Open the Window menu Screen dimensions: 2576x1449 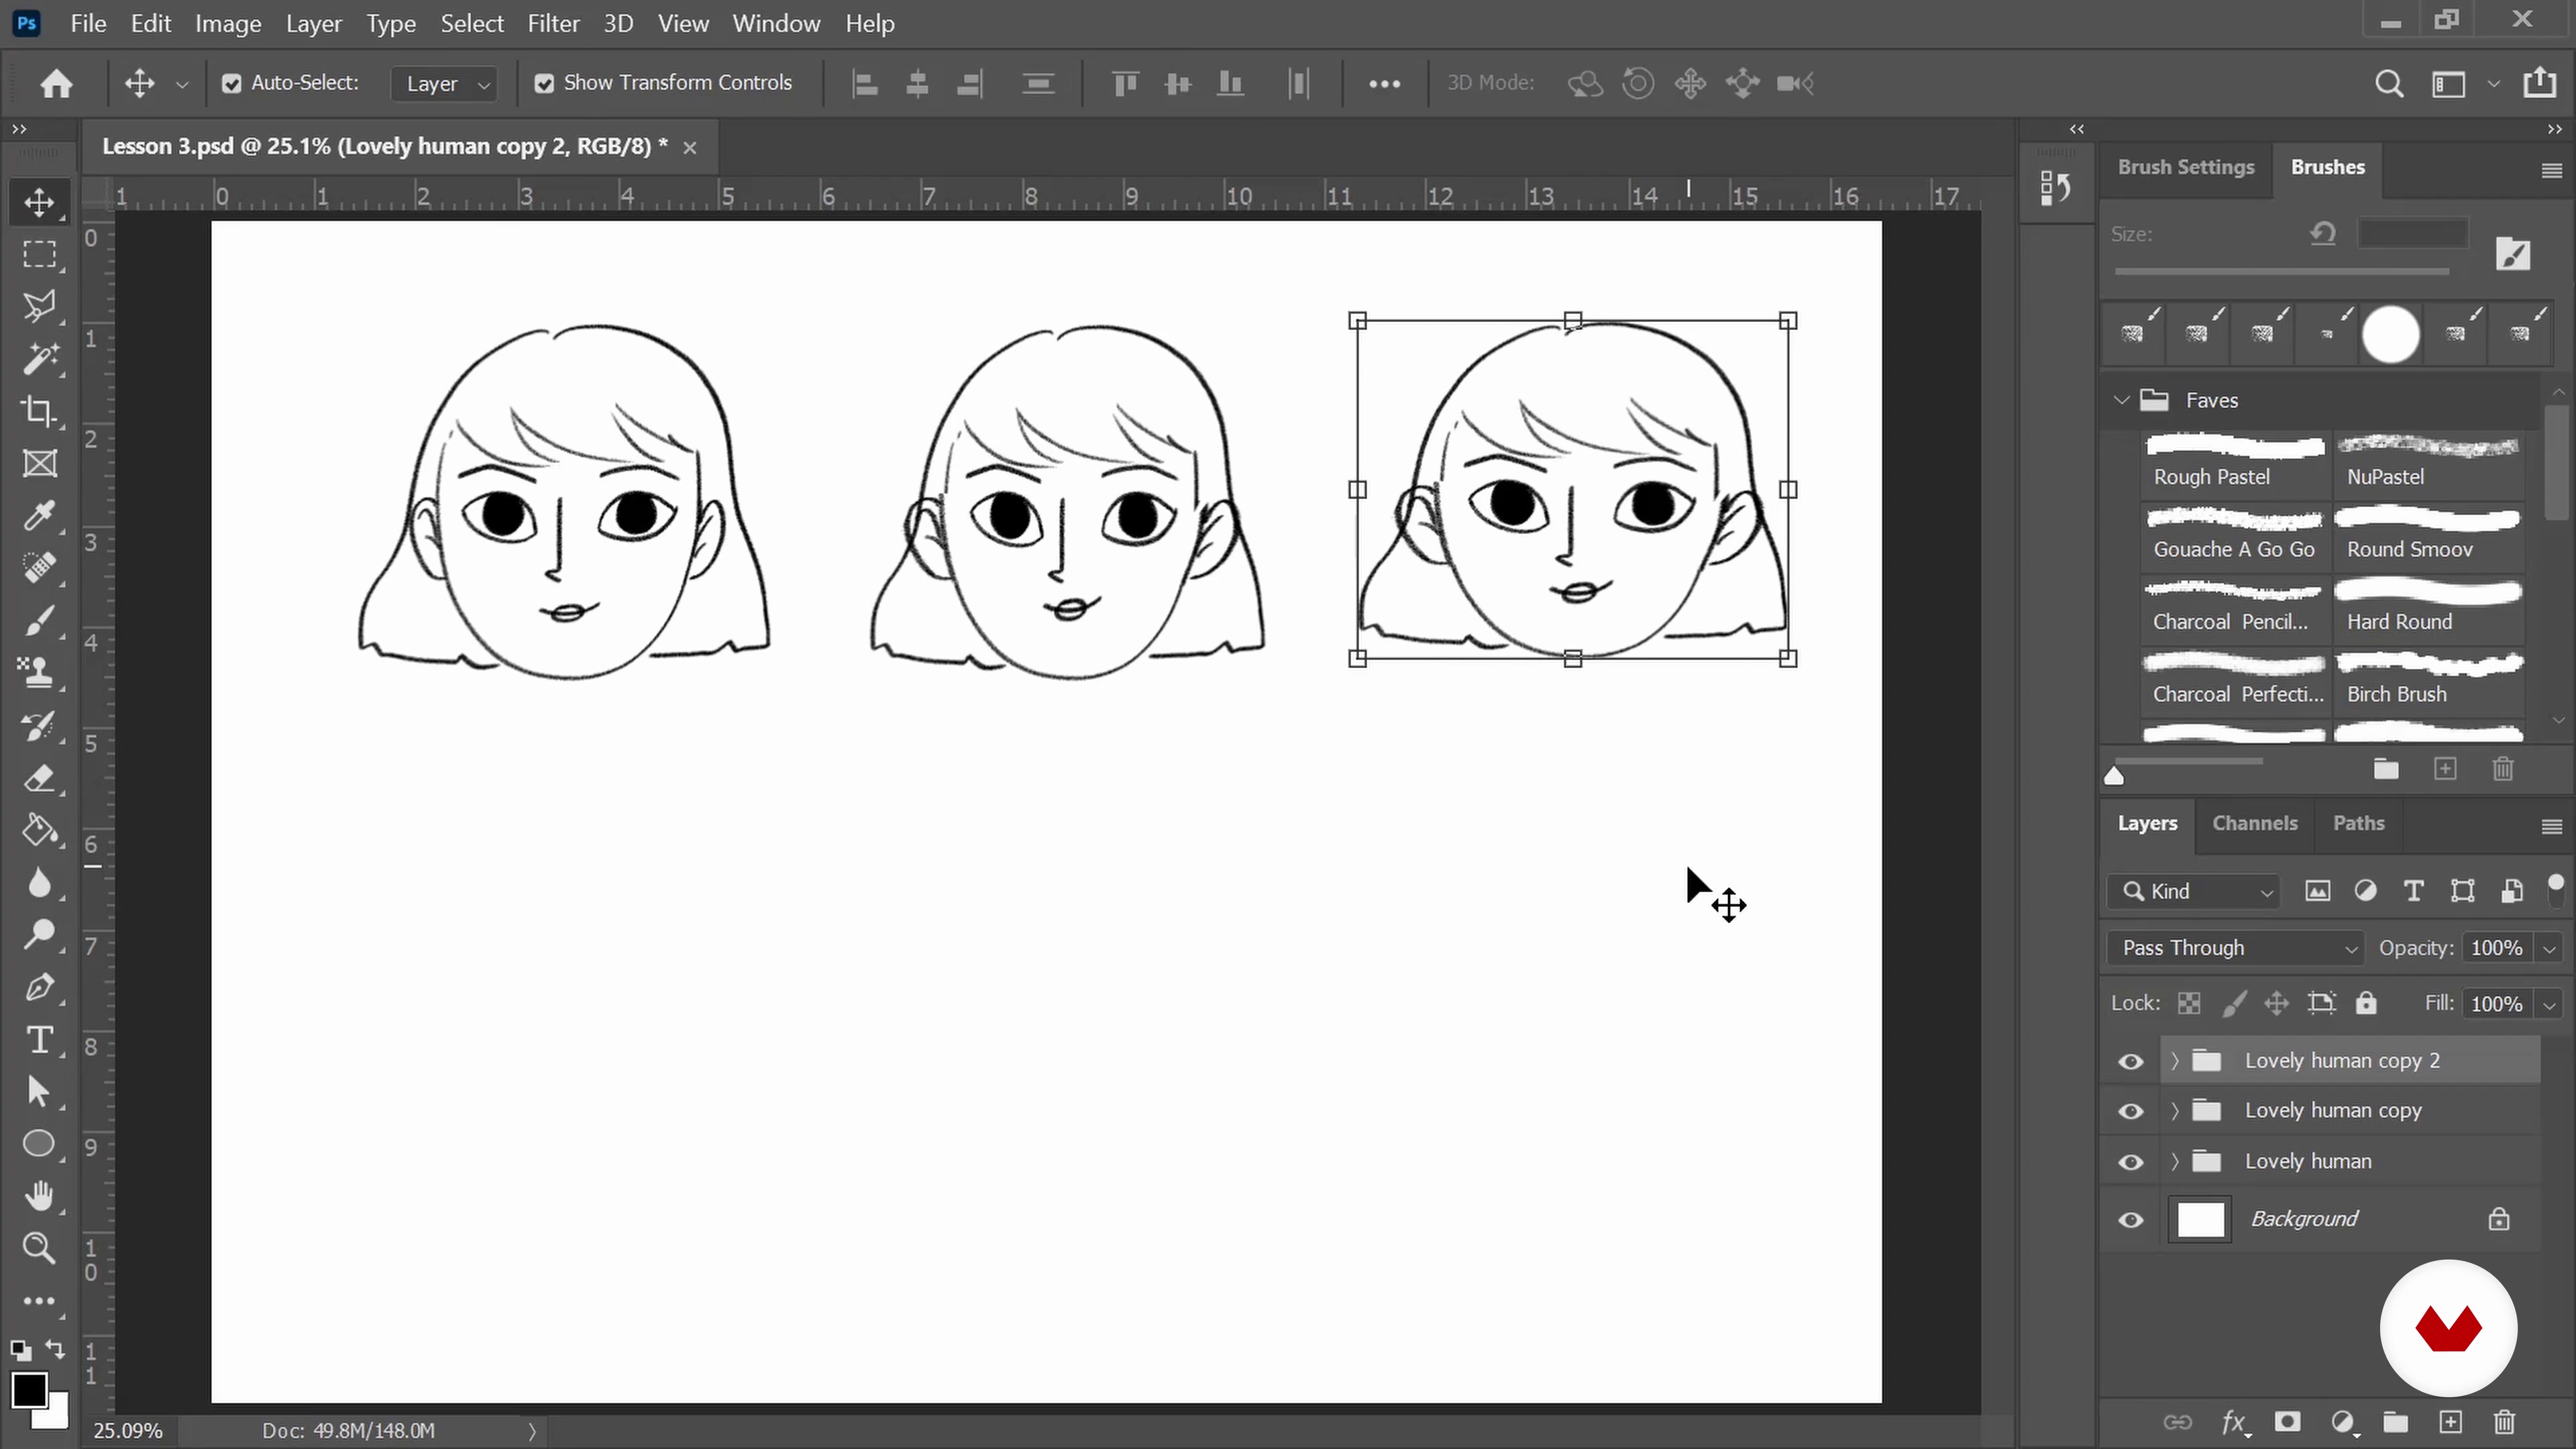pos(776,23)
